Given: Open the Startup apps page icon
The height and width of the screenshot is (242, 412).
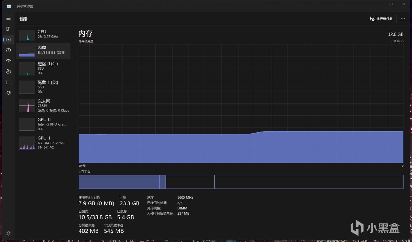Looking at the screenshot, I should [x=9, y=61].
